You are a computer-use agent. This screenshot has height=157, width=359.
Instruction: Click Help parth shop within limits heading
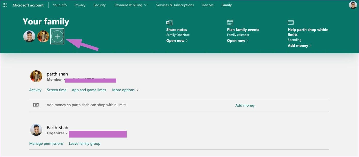[308, 32]
